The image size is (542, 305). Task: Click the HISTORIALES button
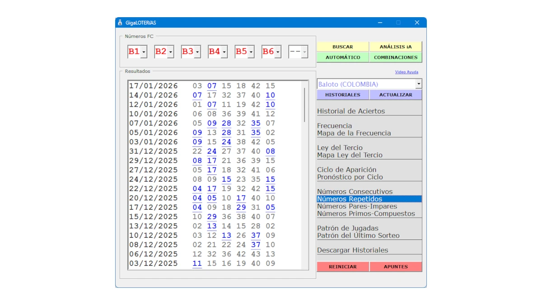[343, 94]
